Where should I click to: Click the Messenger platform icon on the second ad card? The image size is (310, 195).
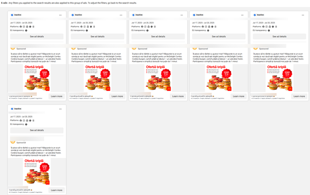coord(91,27)
